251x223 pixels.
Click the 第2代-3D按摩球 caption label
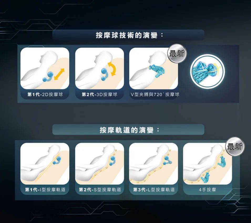(99, 94)
